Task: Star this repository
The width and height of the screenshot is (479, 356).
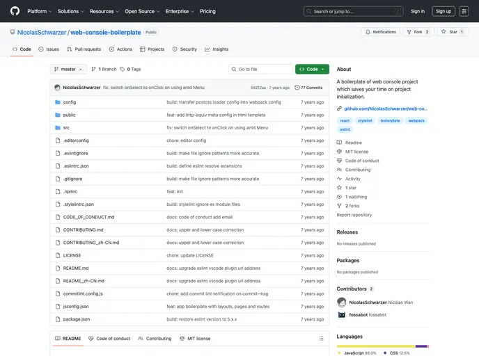Action: [x=453, y=32]
